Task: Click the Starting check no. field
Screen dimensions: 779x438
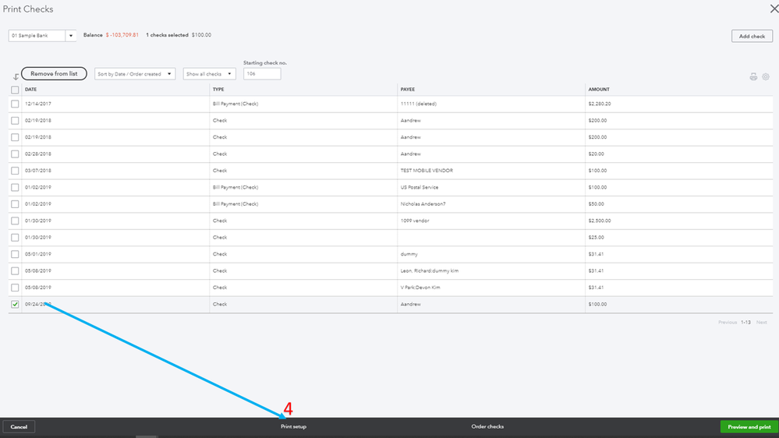Action: [262, 73]
